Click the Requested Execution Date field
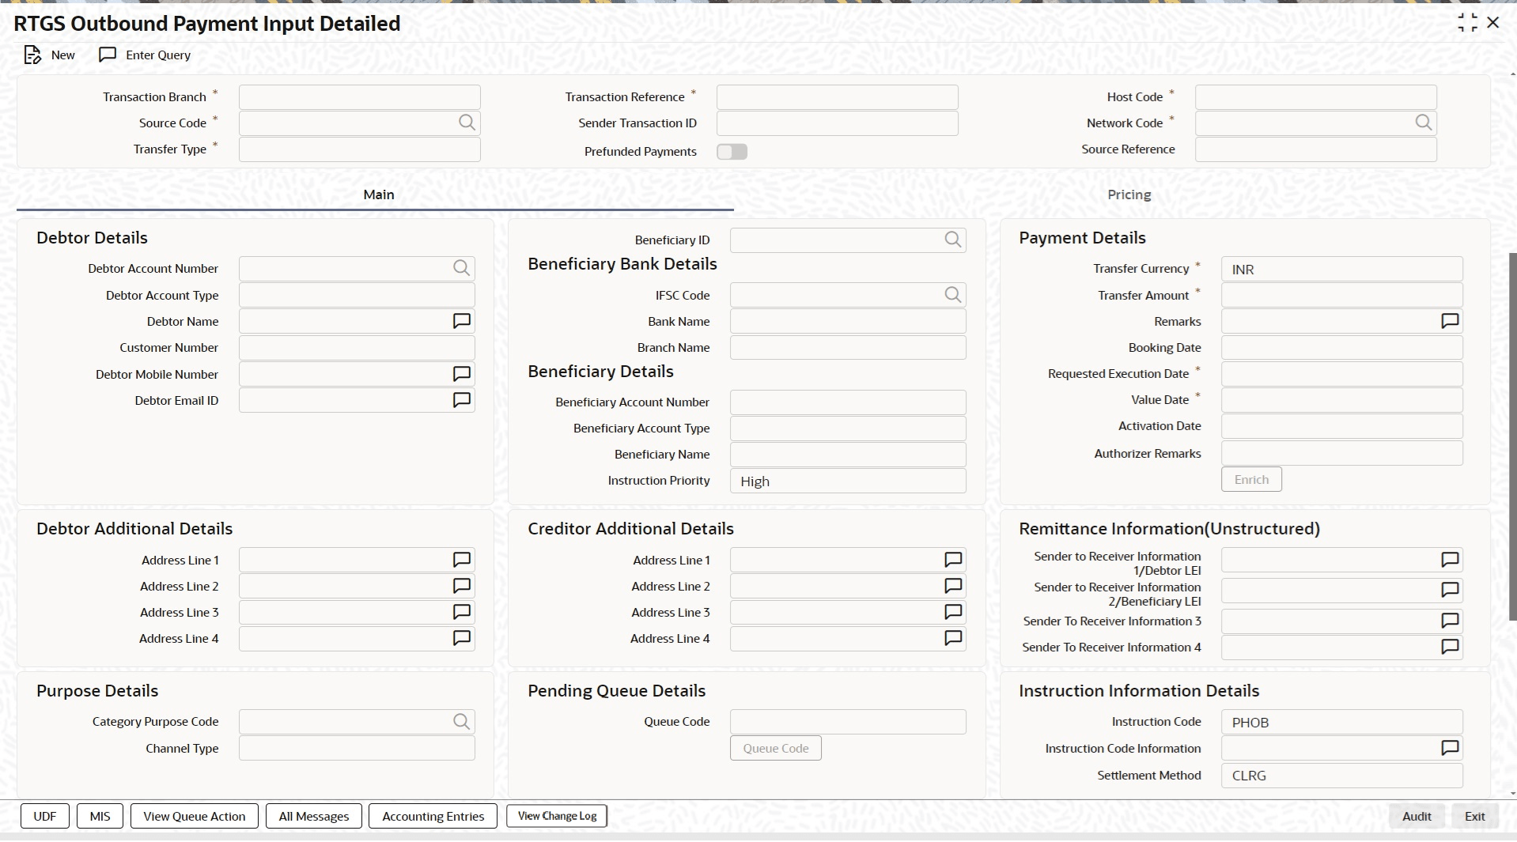 point(1341,374)
